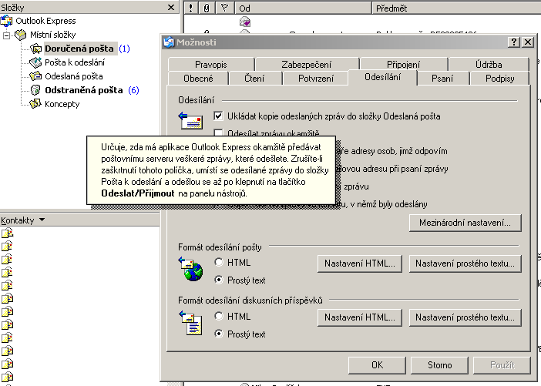Toggle Ukládat kopie odeslaných zpráv checkbox
This screenshot has width=541, height=386.
coord(218,116)
